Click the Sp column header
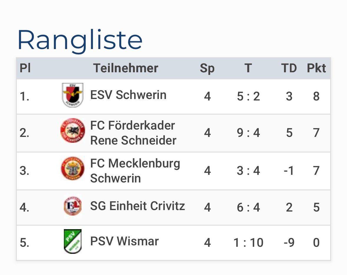The height and width of the screenshot is (275, 347). pos(207,68)
